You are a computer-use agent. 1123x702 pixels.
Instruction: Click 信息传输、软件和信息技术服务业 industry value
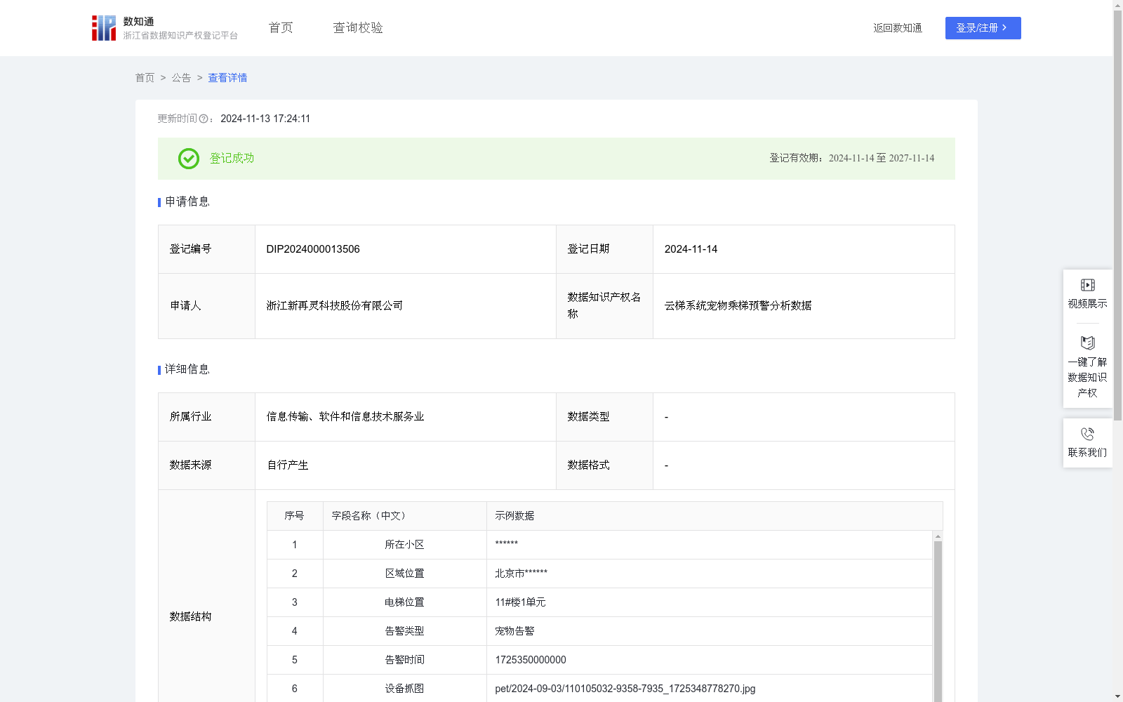click(345, 416)
